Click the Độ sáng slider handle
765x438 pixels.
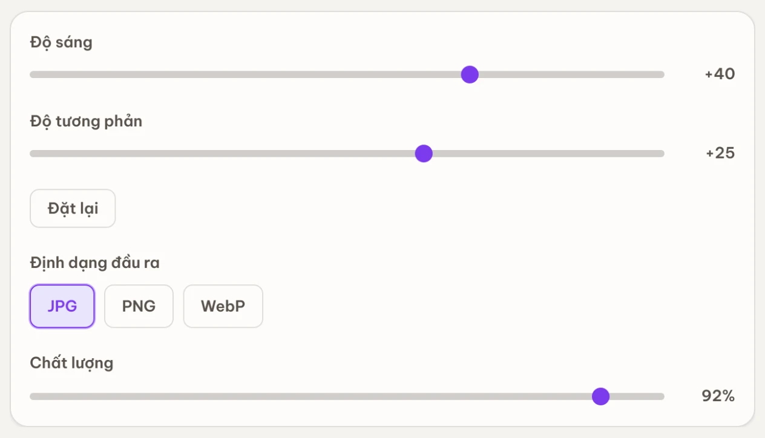[x=470, y=74]
